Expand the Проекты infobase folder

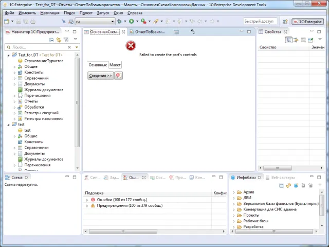click(233, 215)
